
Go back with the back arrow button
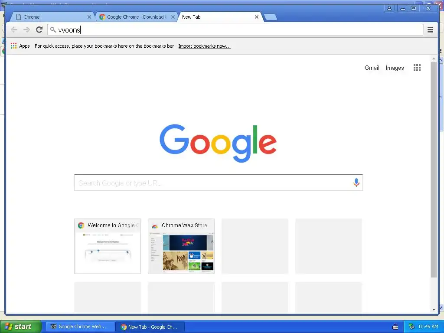[14, 30]
